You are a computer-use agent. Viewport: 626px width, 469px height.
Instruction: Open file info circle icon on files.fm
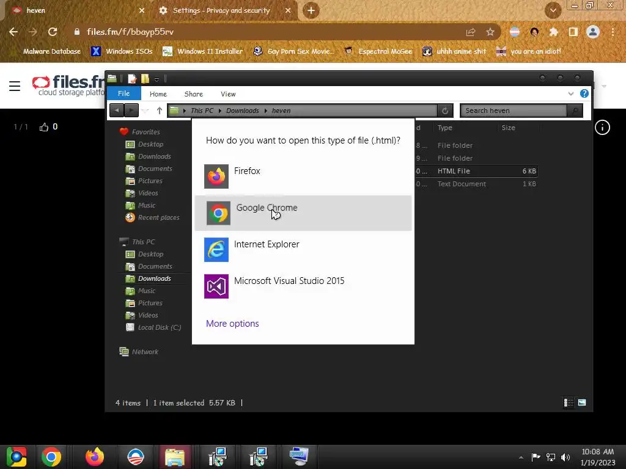coord(602,127)
